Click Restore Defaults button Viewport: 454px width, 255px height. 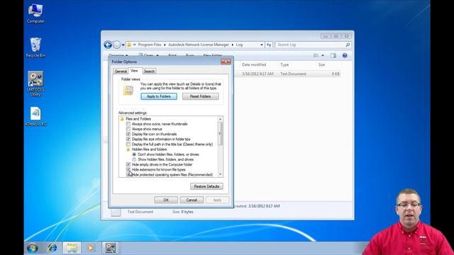click(206, 186)
